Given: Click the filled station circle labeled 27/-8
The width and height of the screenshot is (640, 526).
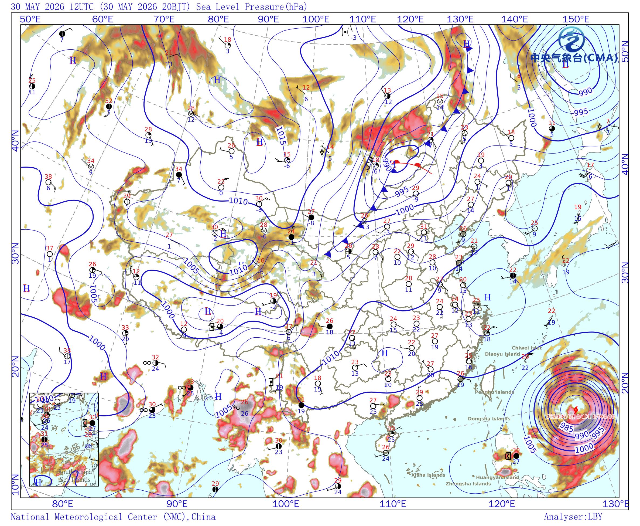Looking at the screenshot, I should point(311,217).
